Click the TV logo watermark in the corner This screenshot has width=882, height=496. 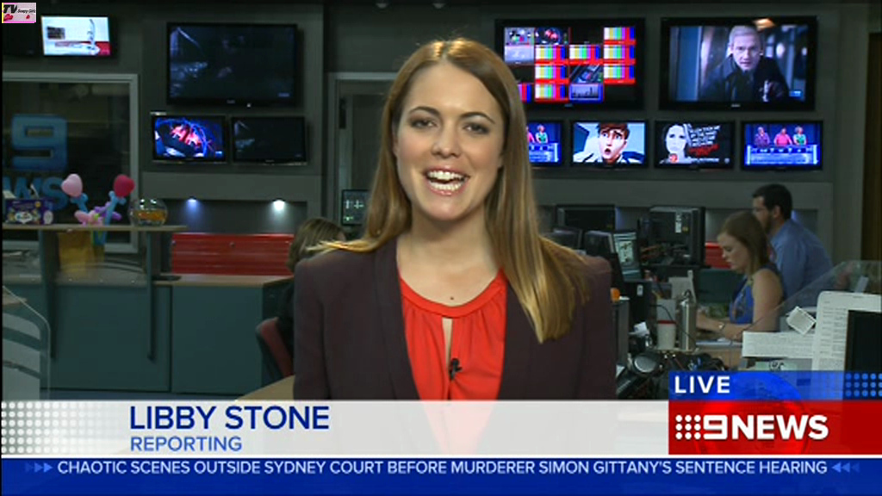coord(18,12)
